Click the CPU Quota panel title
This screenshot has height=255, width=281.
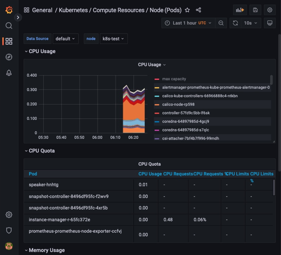tap(150, 164)
